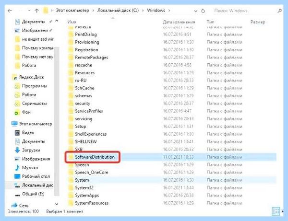Viewport: 288px width, 221px height.
Task: Select the SchCache folder icon
Action: click(71, 88)
